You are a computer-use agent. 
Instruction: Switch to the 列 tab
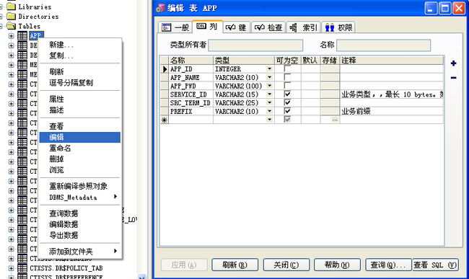pyautogui.click(x=207, y=26)
